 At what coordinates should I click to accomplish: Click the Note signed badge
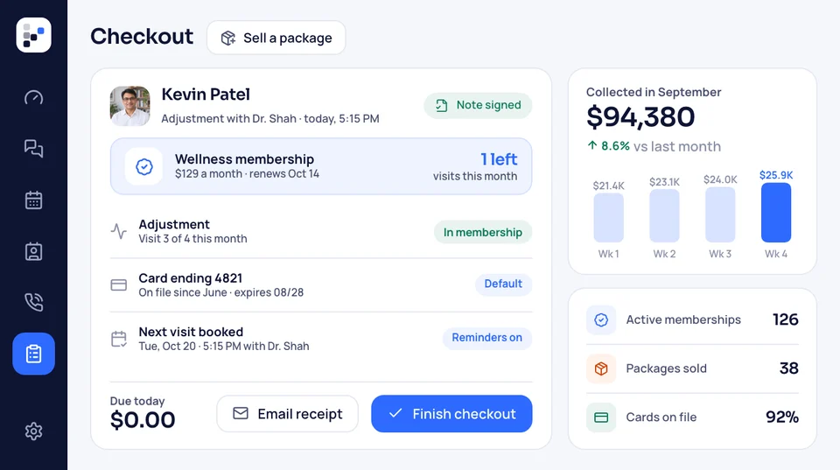click(478, 106)
